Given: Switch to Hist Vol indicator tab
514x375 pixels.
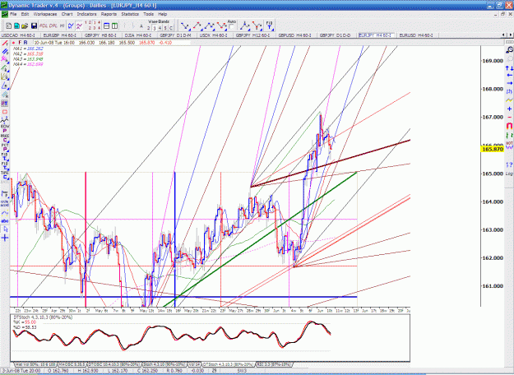Looking at the screenshot, I should pyautogui.click(x=35, y=364).
